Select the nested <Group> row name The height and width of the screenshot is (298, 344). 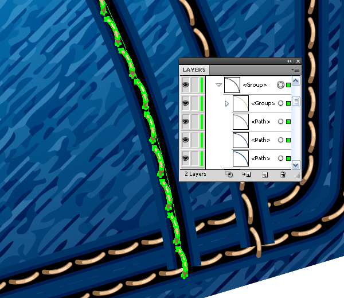263,103
